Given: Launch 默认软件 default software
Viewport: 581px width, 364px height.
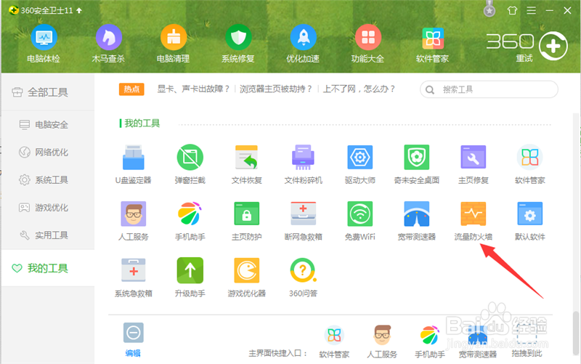Looking at the screenshot, I should pos(530,221).
